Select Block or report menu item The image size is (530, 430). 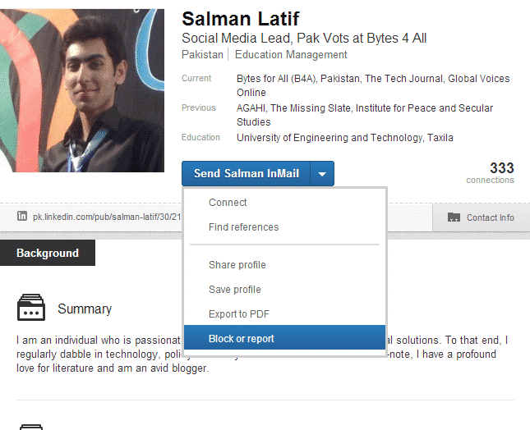(x=242, y=339)
